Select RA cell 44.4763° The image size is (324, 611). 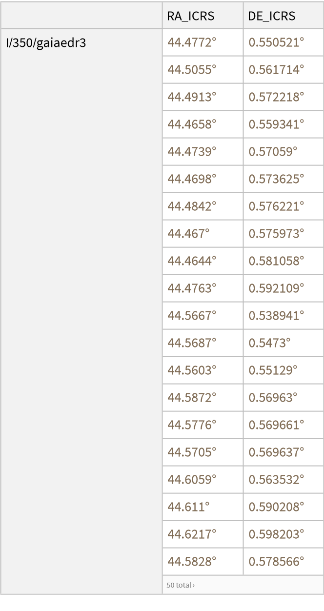(192, 288)
